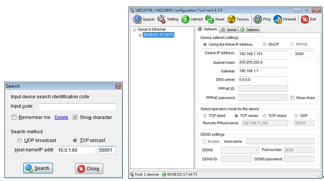
Task: Toggle the Remember me checkbox
Action: coord(14,117)
